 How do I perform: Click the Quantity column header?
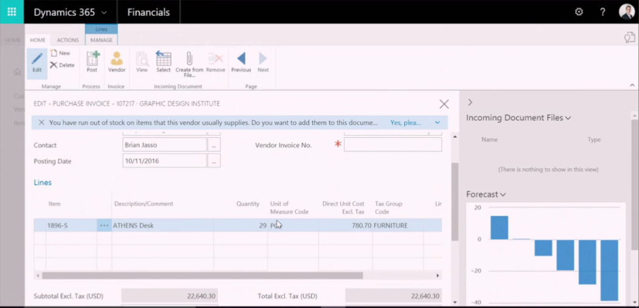248,204
